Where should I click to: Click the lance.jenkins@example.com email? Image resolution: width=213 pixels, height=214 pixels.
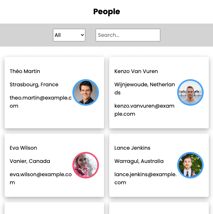click(x=145, y=178)
